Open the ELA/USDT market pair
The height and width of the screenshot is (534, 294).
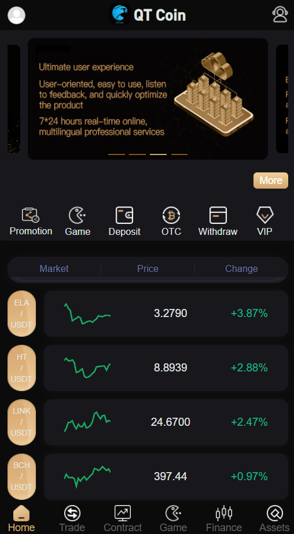[x=21, y=314]
